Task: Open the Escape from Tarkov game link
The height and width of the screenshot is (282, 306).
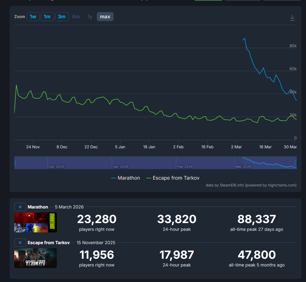Action: coord(49,243)
